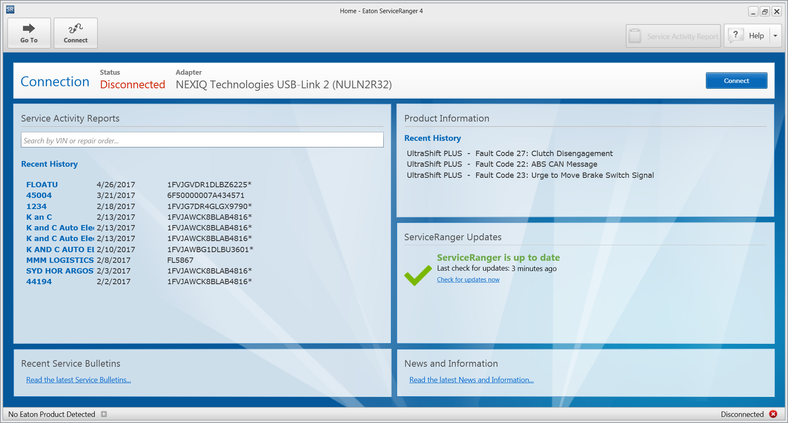Image resolution: width=788 pixels, height=423 pixels.
Task: Expand the No Eaton Product Detected status icon
Action: [x=104, y=414]
